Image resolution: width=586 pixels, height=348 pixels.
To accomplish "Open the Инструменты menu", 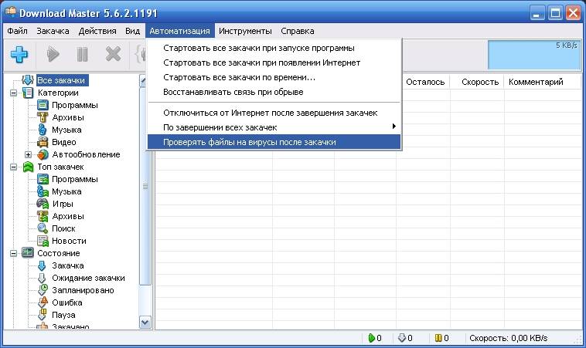I will [x=245, y=31].
